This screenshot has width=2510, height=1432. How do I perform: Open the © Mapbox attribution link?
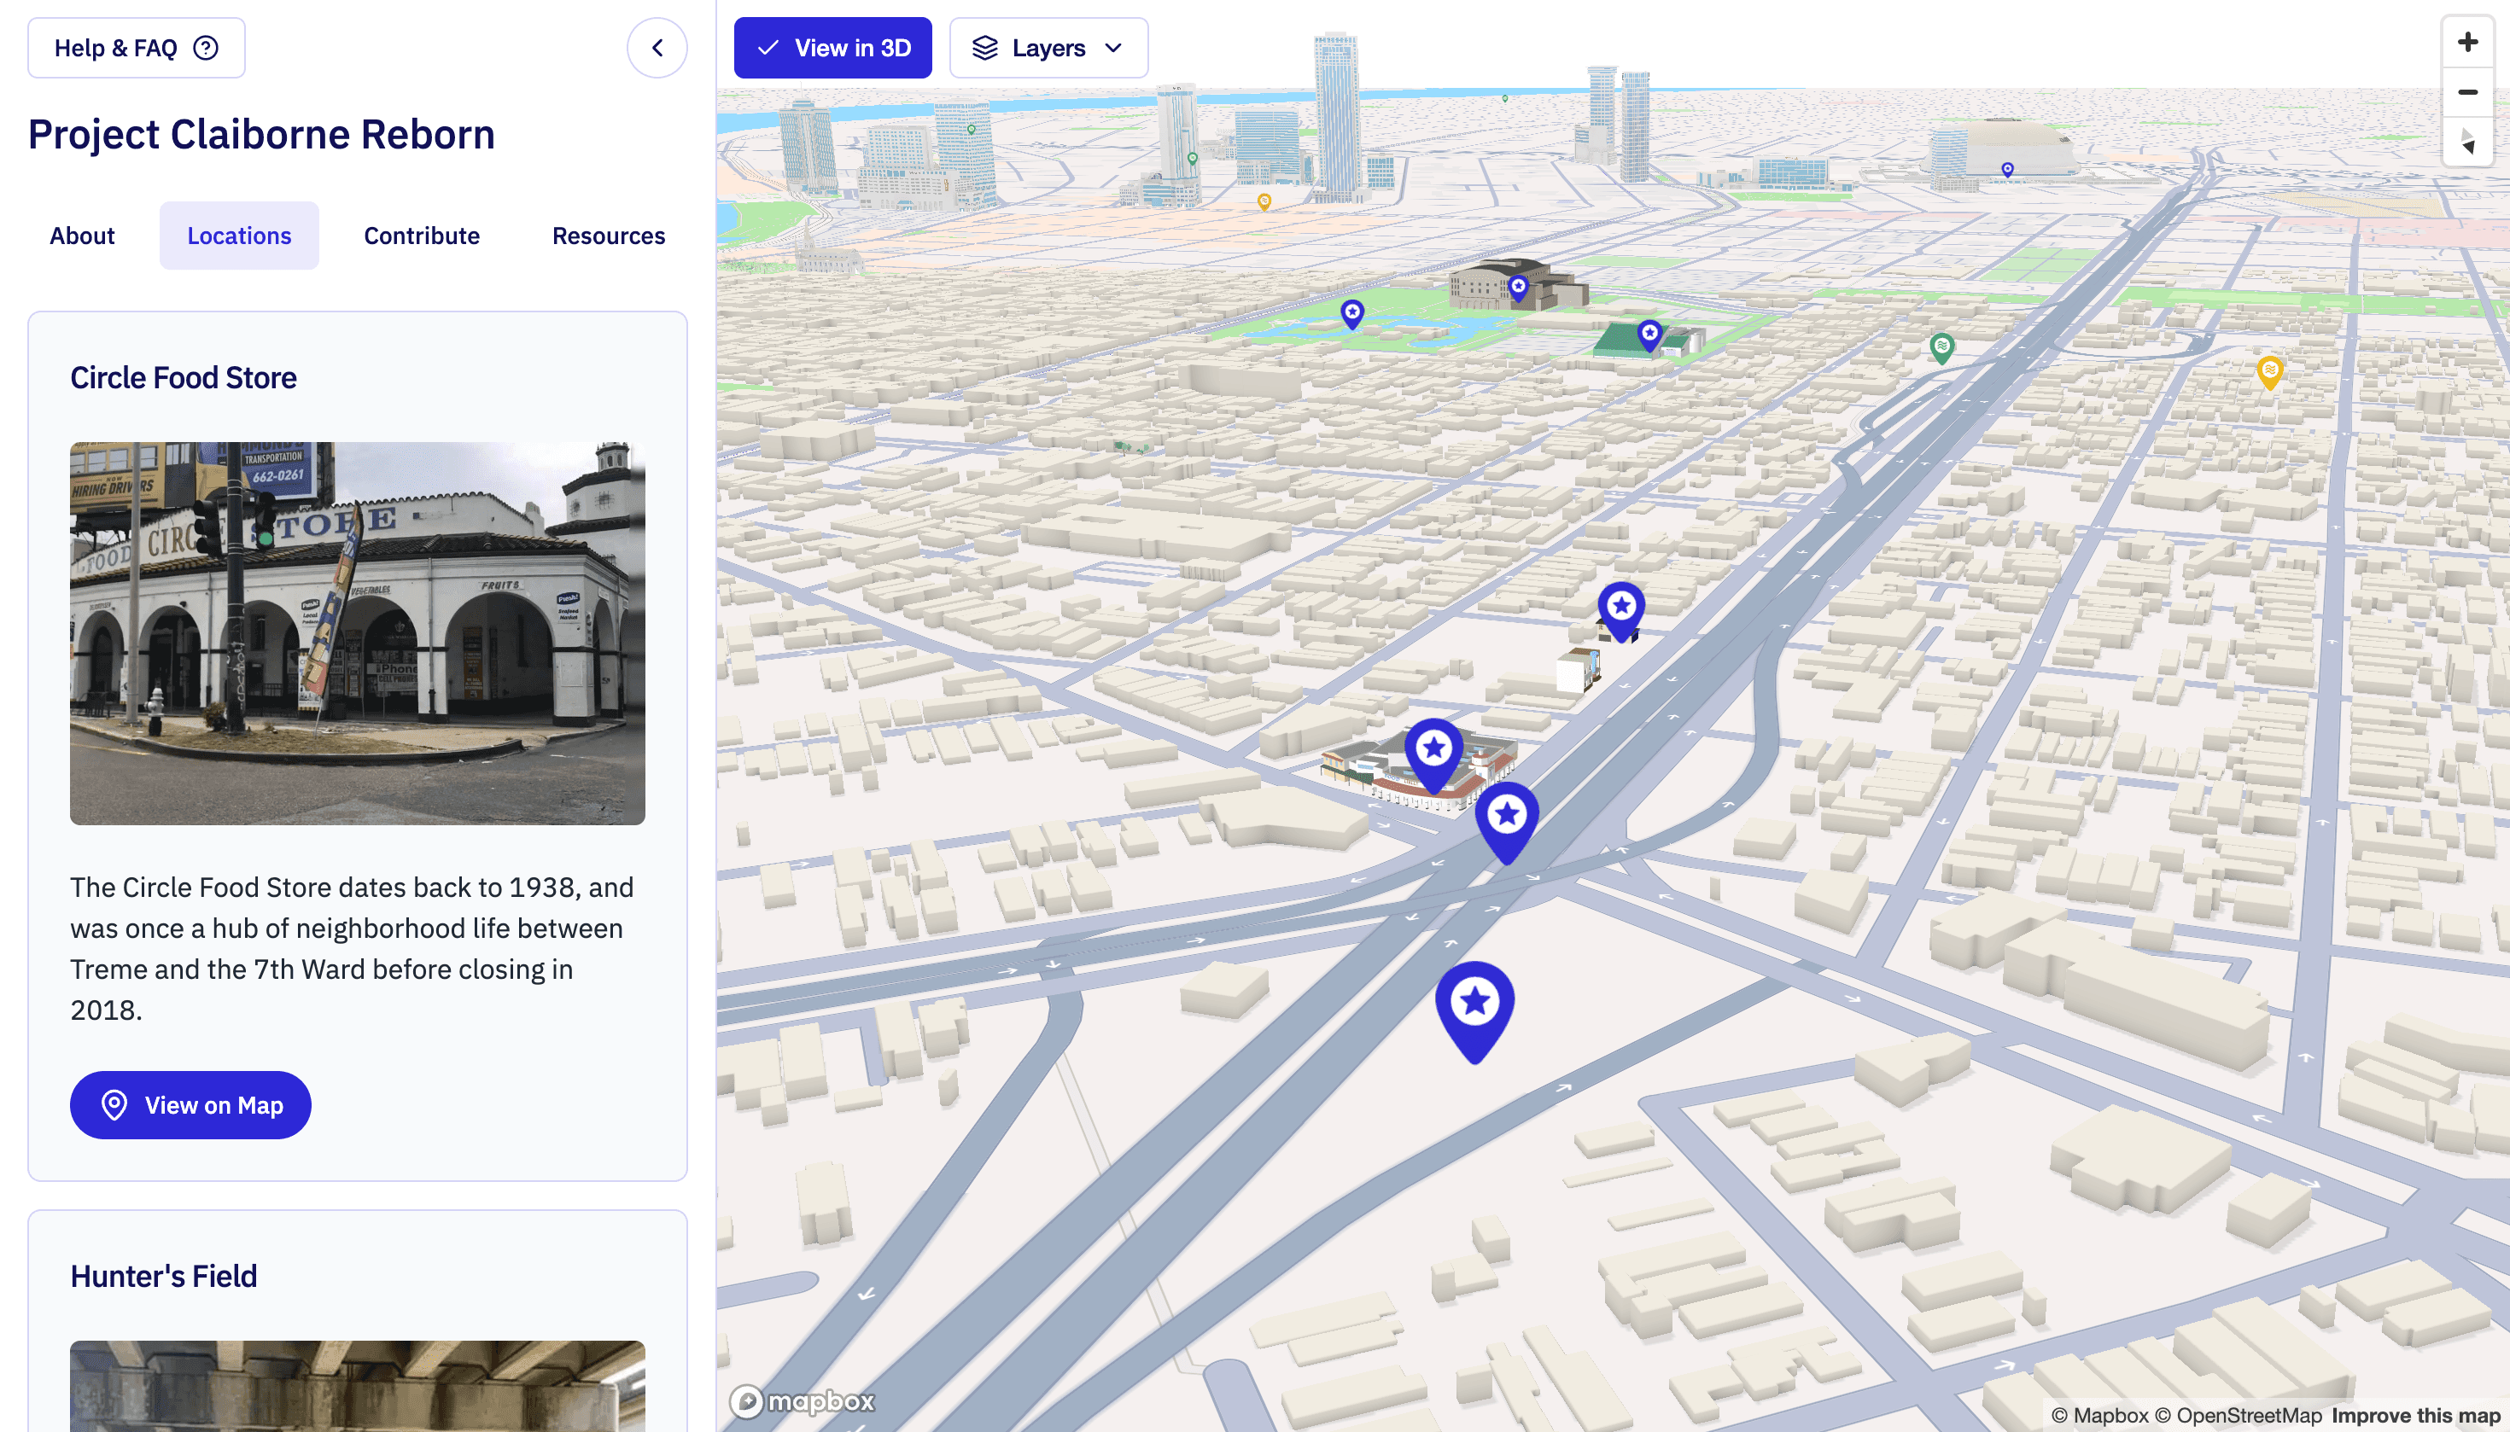2099,1415
